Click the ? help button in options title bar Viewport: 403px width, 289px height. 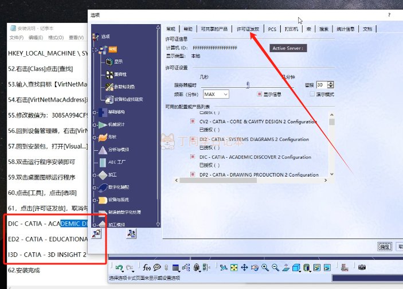[x=389, y=15]
